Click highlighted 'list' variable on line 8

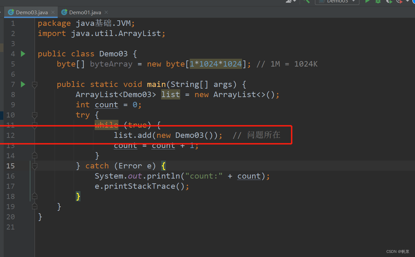[170, 94]
